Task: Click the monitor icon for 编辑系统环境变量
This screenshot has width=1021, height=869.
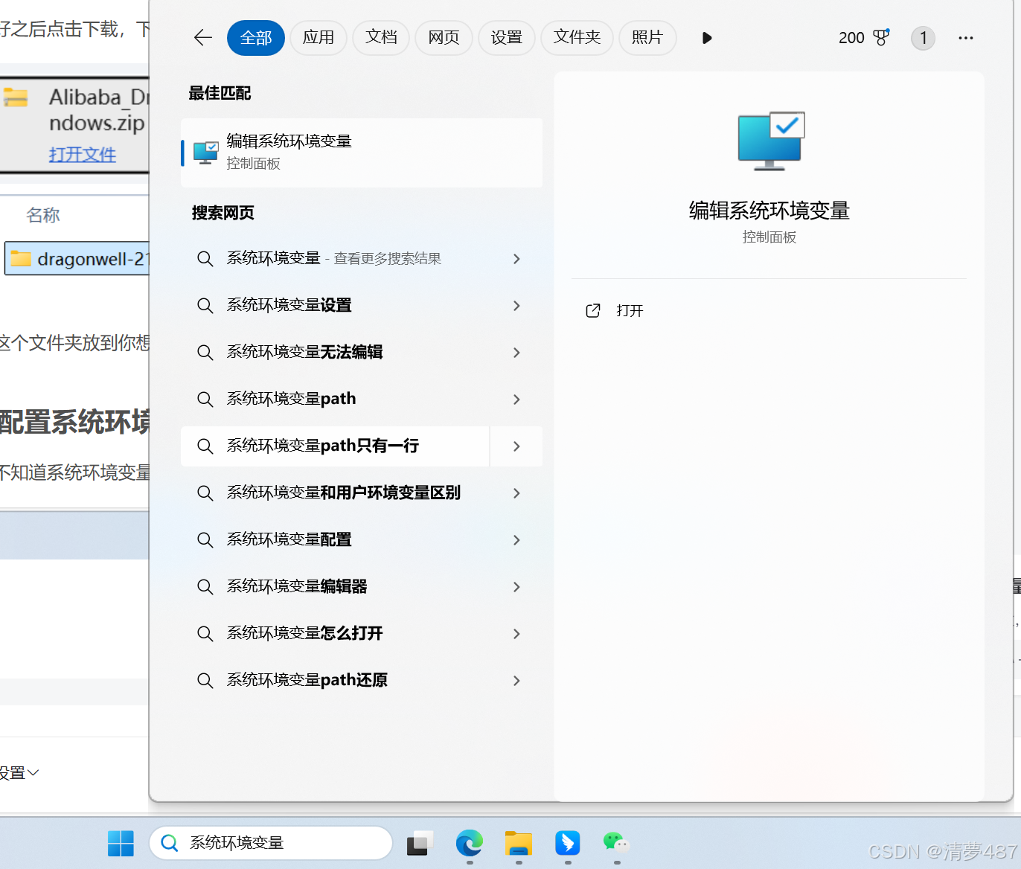Action: [205, 151]
